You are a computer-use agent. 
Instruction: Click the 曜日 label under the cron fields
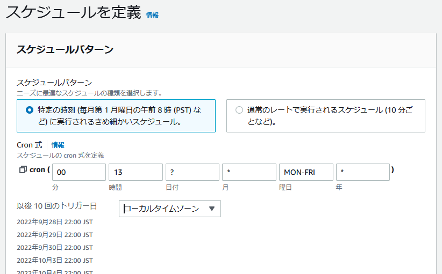pyautogui.click(x=285, y=188)
